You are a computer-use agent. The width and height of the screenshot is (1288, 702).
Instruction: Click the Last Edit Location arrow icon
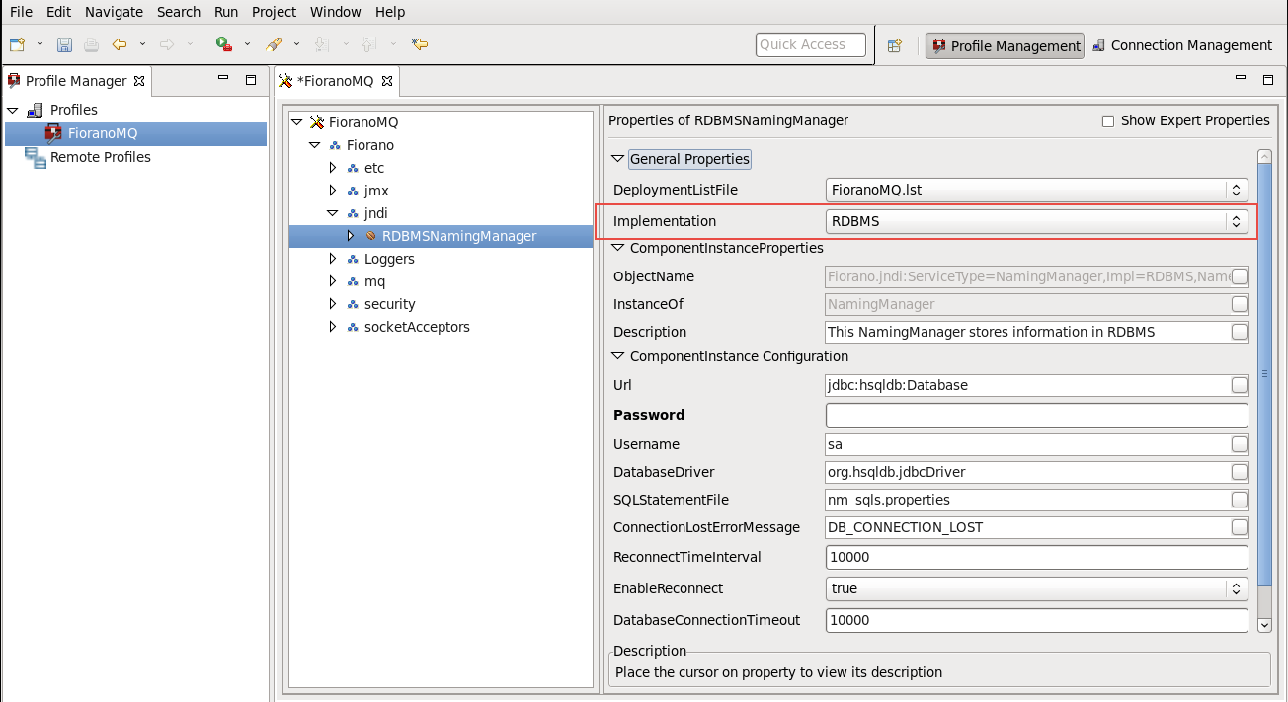tap(420, 44)
